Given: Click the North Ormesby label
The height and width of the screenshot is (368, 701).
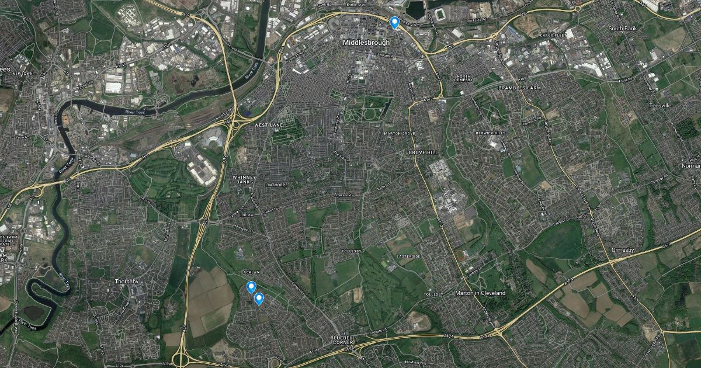Looking at the screenshot, I should pyautogui.click(x=464, y=79).
